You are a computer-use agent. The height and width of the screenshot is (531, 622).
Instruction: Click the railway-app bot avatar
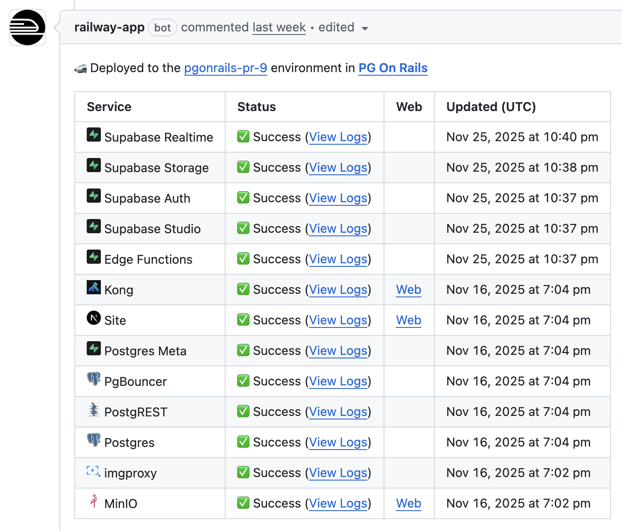pos(27,27)
